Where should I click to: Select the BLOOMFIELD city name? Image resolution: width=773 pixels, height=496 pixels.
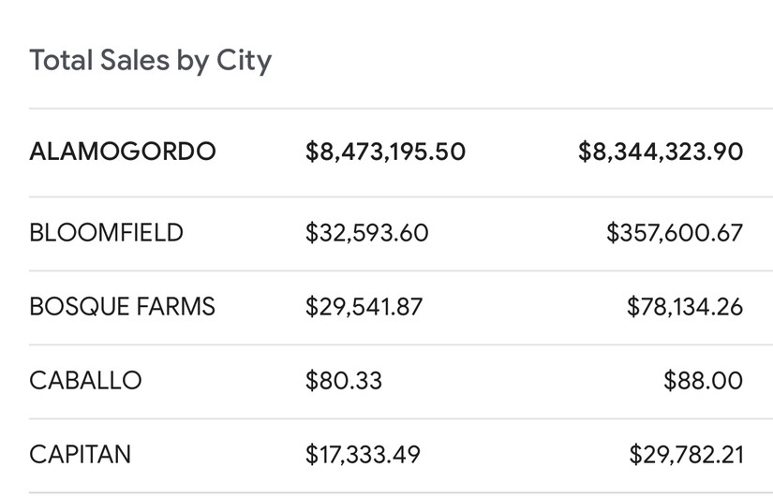[106, 232]
